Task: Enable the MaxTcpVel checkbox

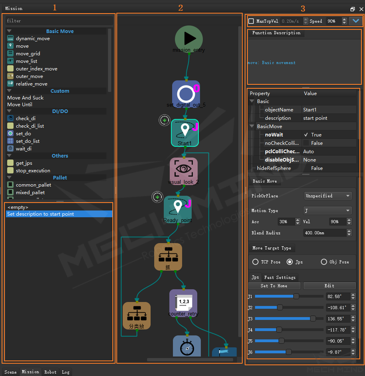Action: point(251,21)
